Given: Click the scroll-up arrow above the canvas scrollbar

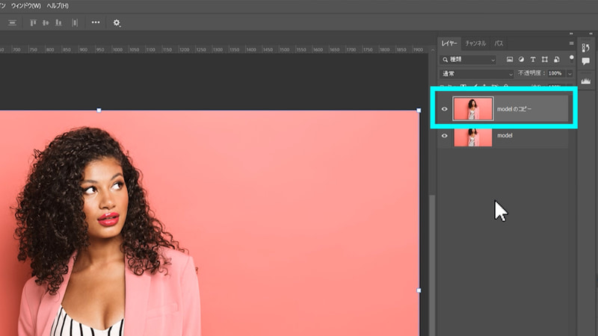Looking at the screenshot, I should click(433, 50).
